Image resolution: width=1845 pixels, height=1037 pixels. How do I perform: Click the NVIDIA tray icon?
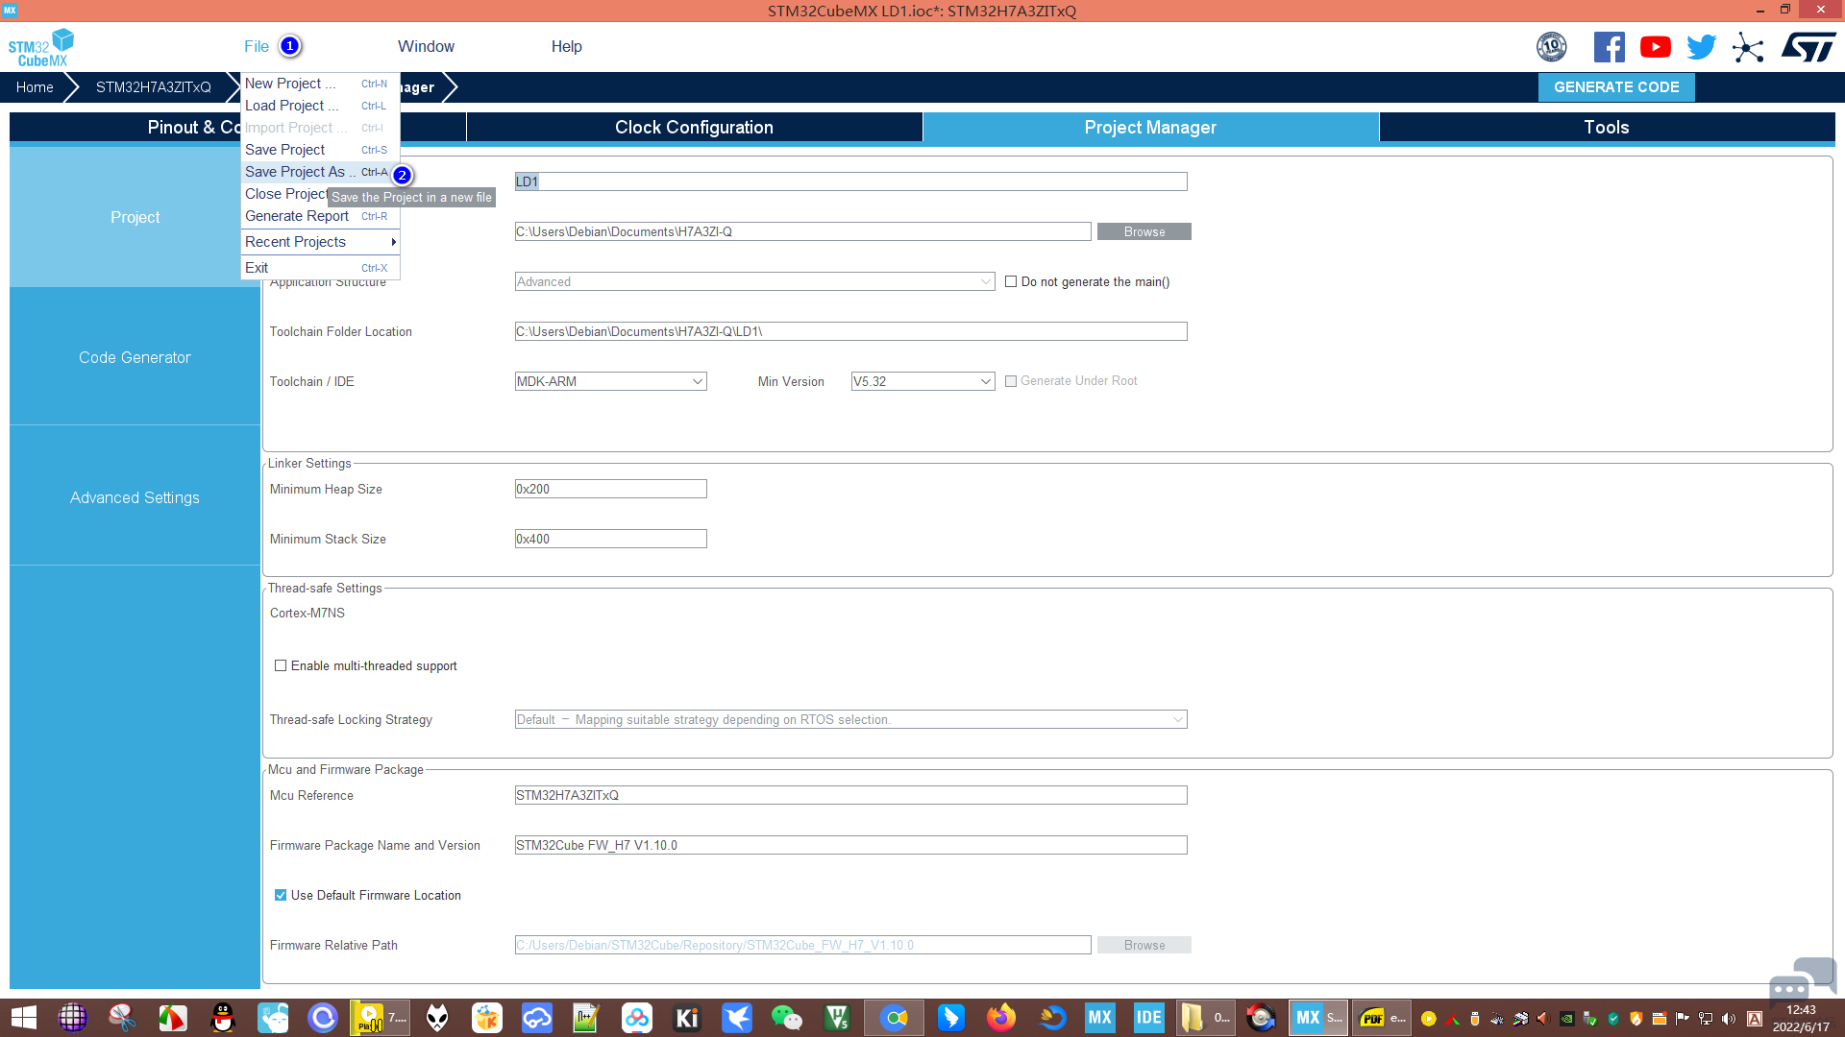1566,1019
